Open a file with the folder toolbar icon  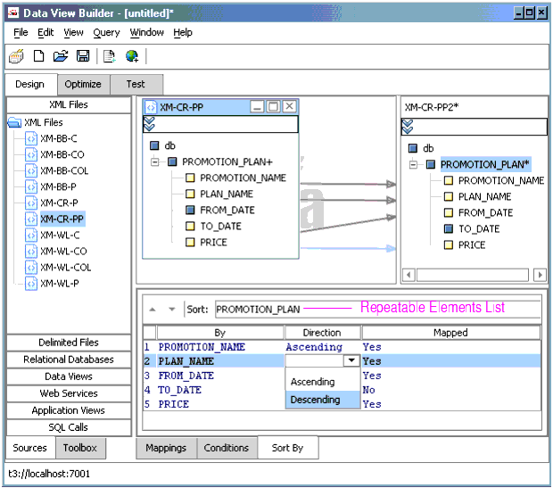(61, 56)
